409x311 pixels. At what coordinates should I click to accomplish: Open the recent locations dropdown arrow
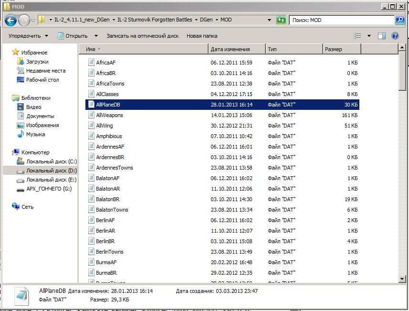tap(33, 21)
